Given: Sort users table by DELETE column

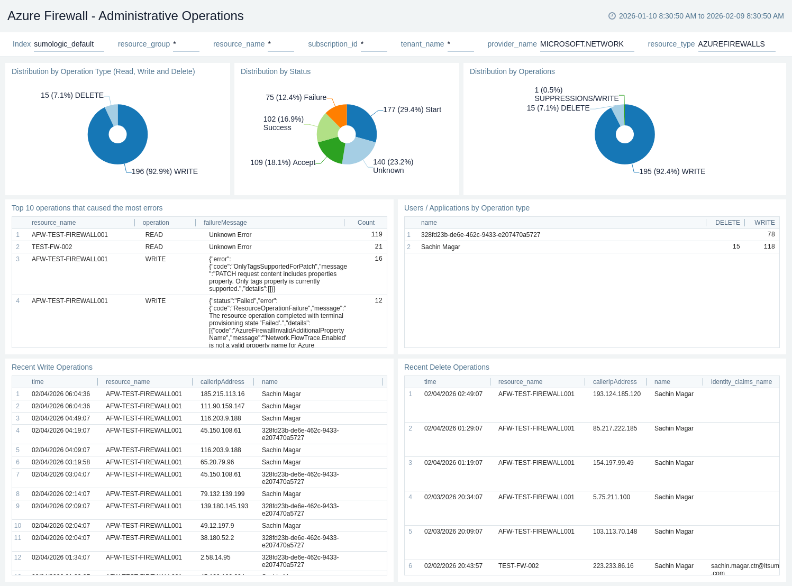Looking at the screenshot, I should 727,223.
